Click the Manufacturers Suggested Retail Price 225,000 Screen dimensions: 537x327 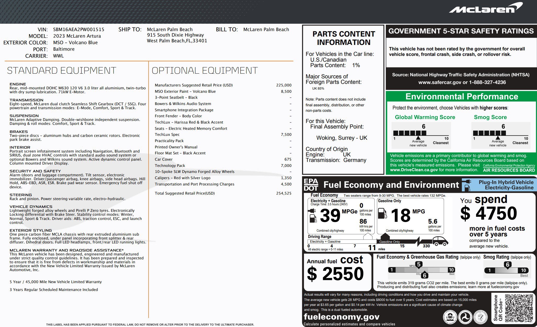click(284, 85)
